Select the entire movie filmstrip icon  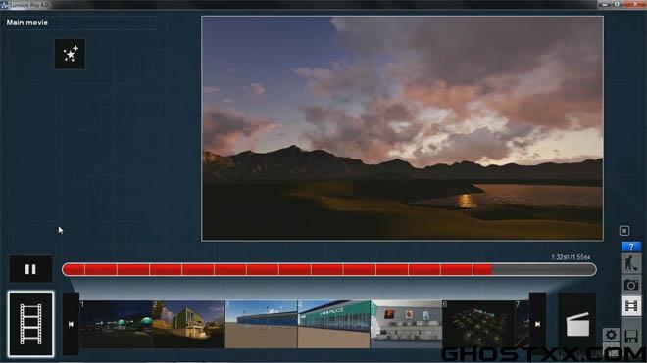tap(30, 324)
